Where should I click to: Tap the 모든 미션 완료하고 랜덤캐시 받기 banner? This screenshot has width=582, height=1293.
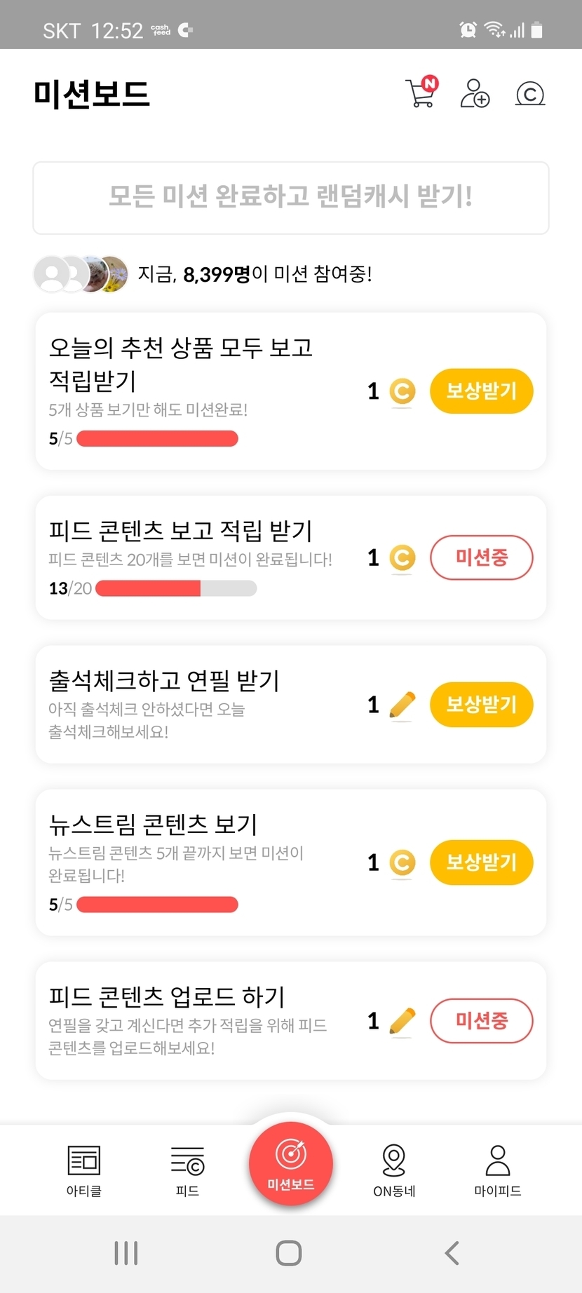291,198
